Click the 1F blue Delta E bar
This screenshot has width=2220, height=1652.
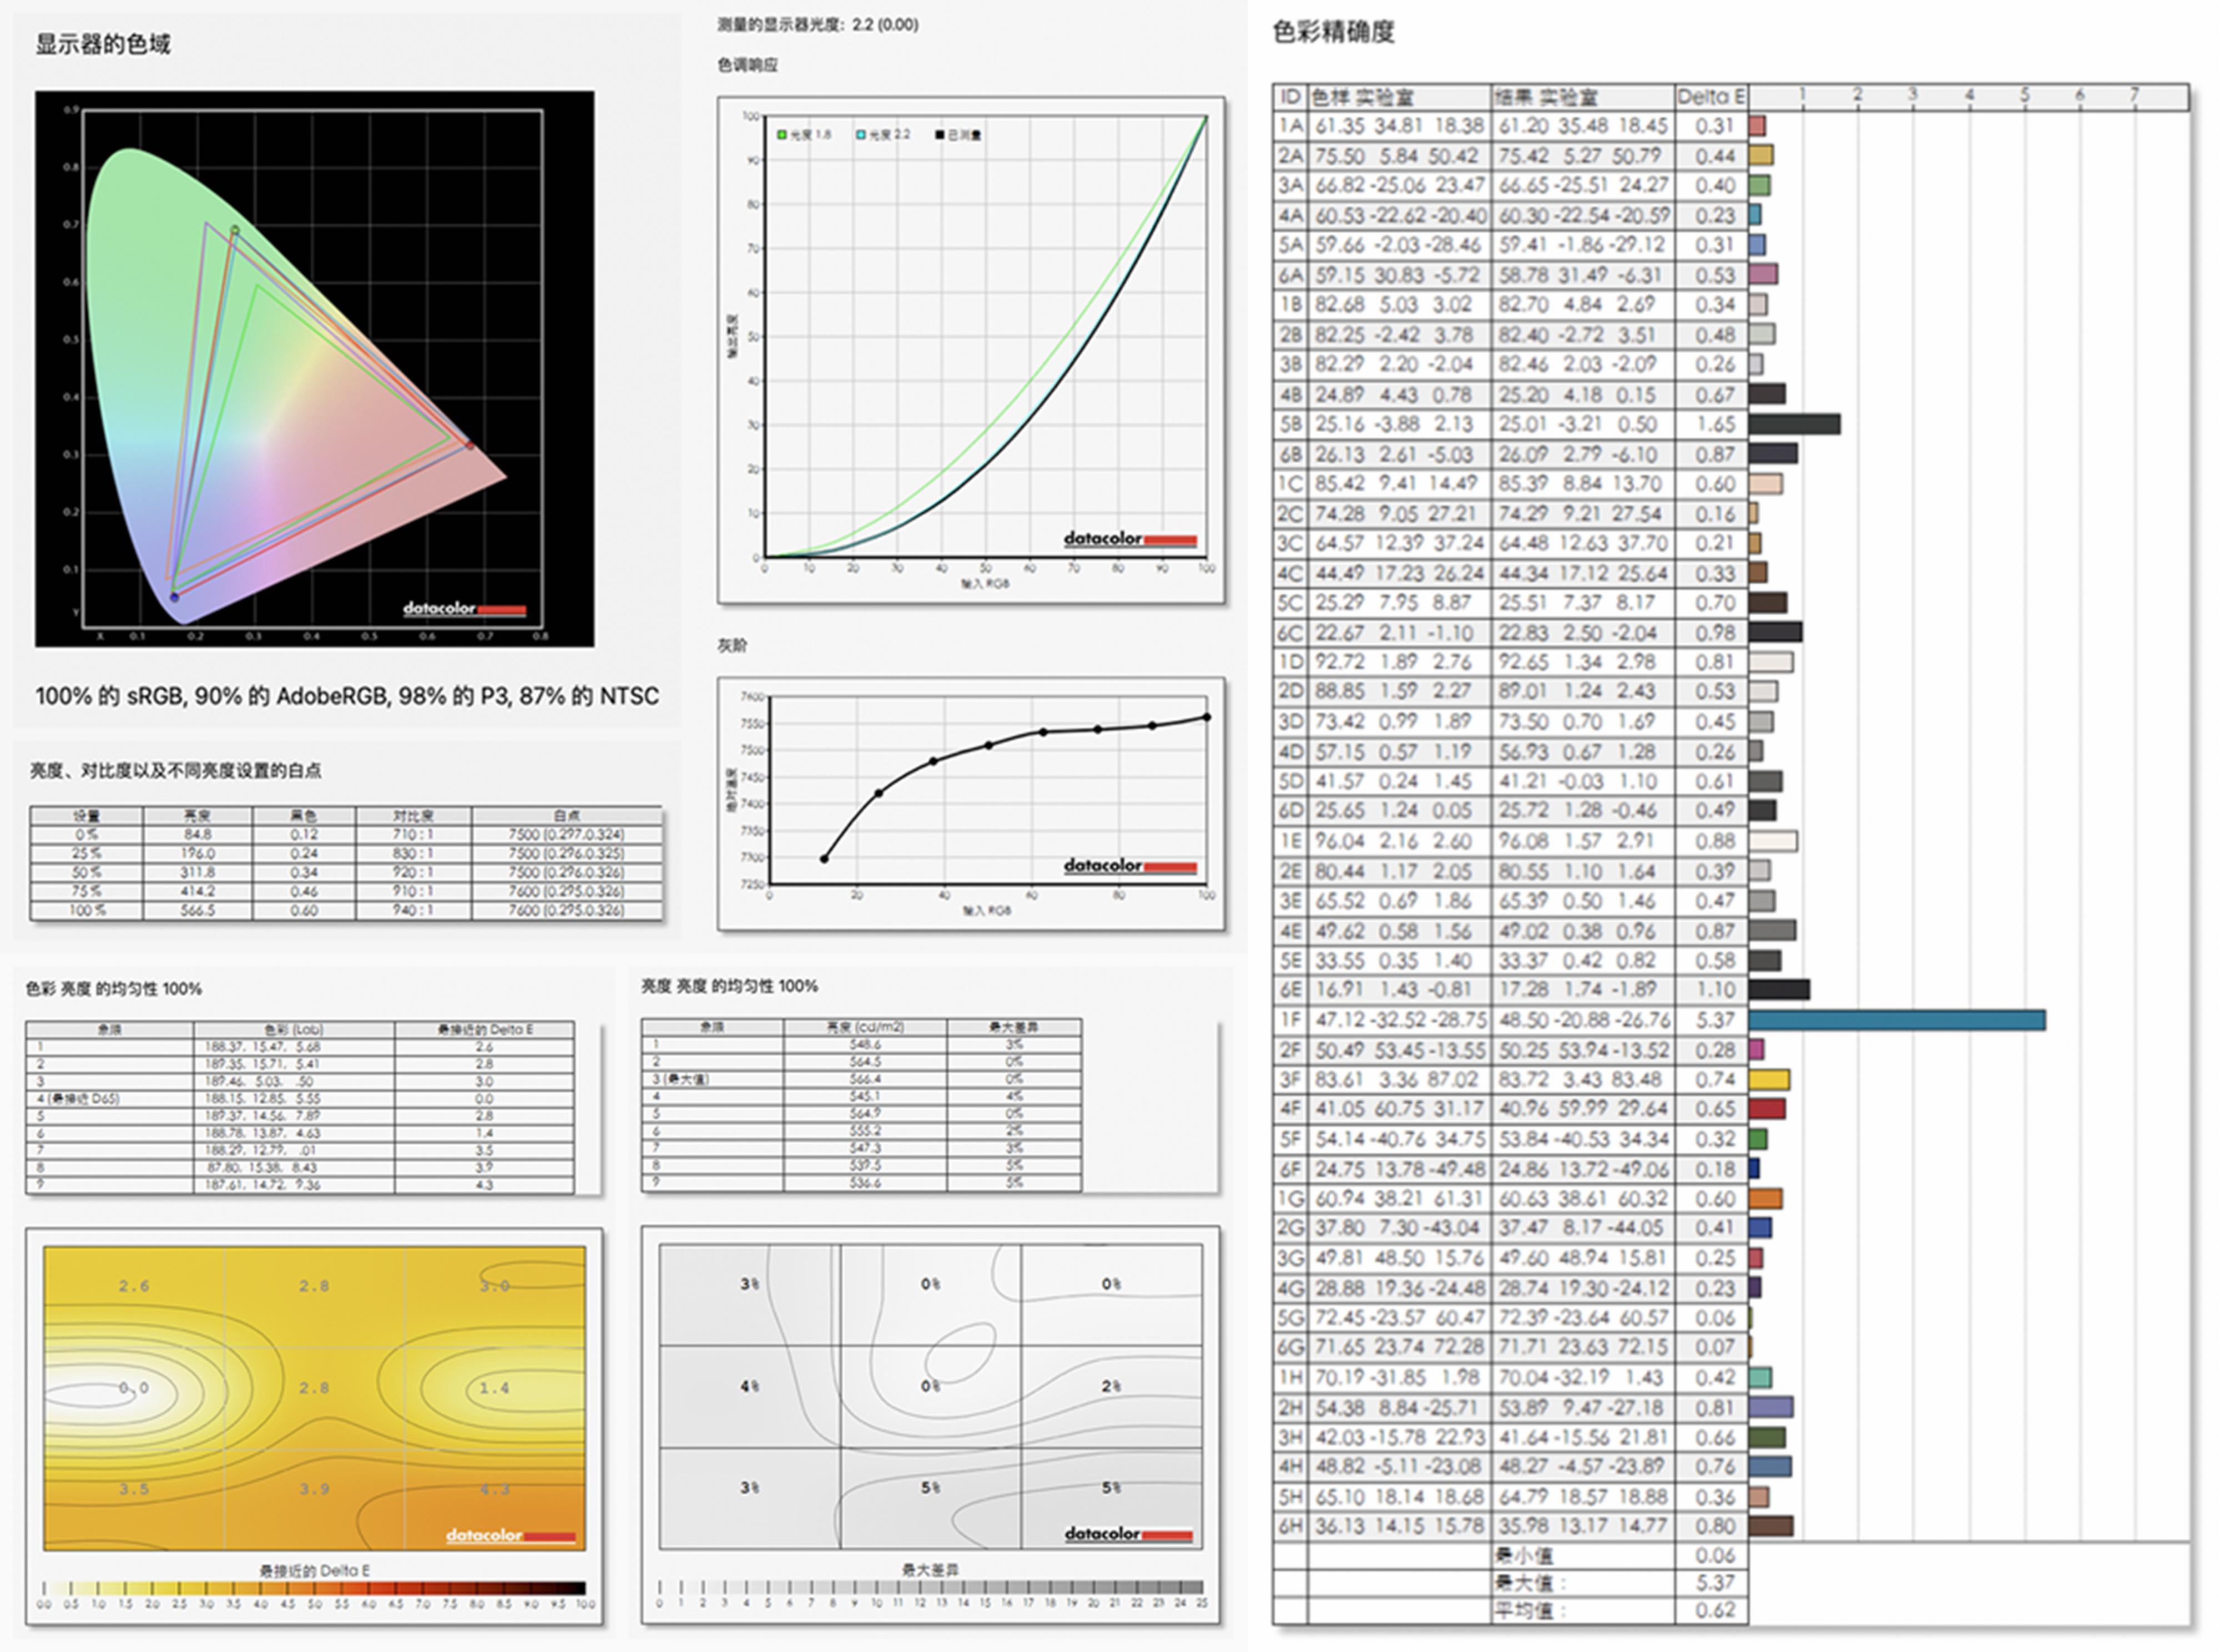click(1896, 1020)
